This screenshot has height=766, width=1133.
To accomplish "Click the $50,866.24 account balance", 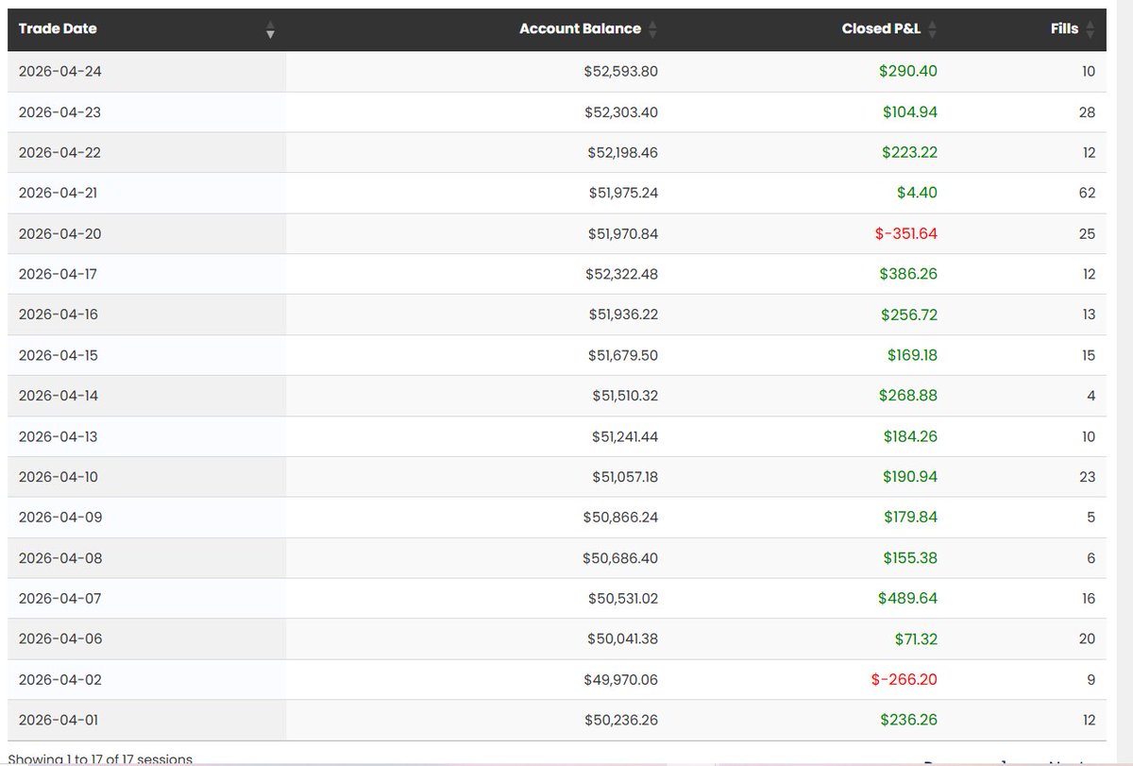I will click(621, 519).
